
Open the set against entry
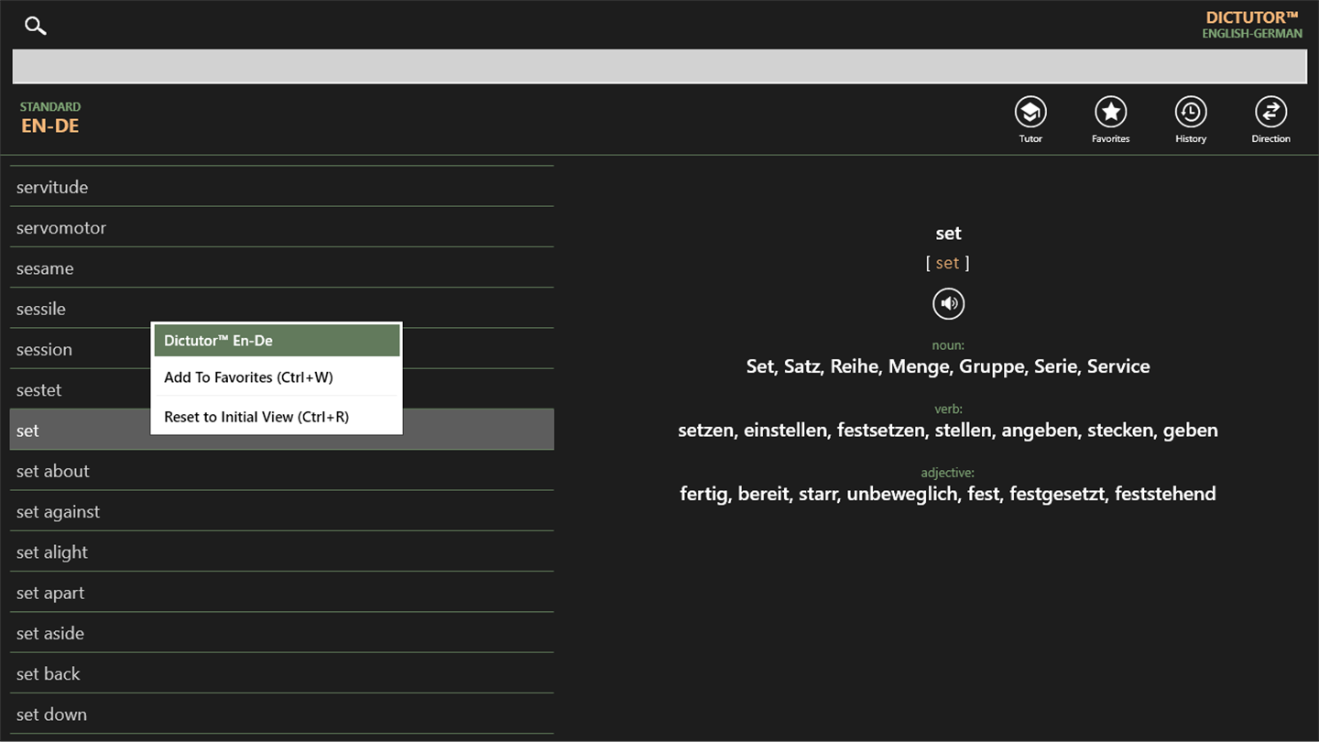pos(282,511)
